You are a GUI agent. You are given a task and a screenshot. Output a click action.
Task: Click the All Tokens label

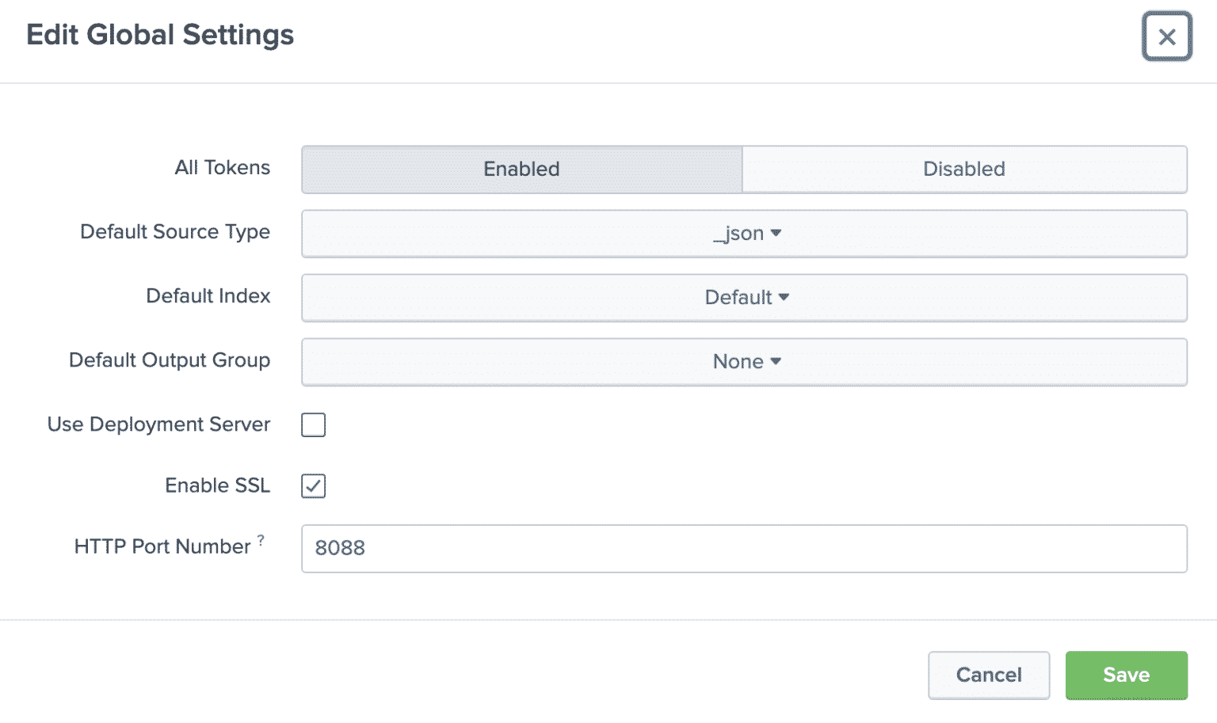point(223,168)
